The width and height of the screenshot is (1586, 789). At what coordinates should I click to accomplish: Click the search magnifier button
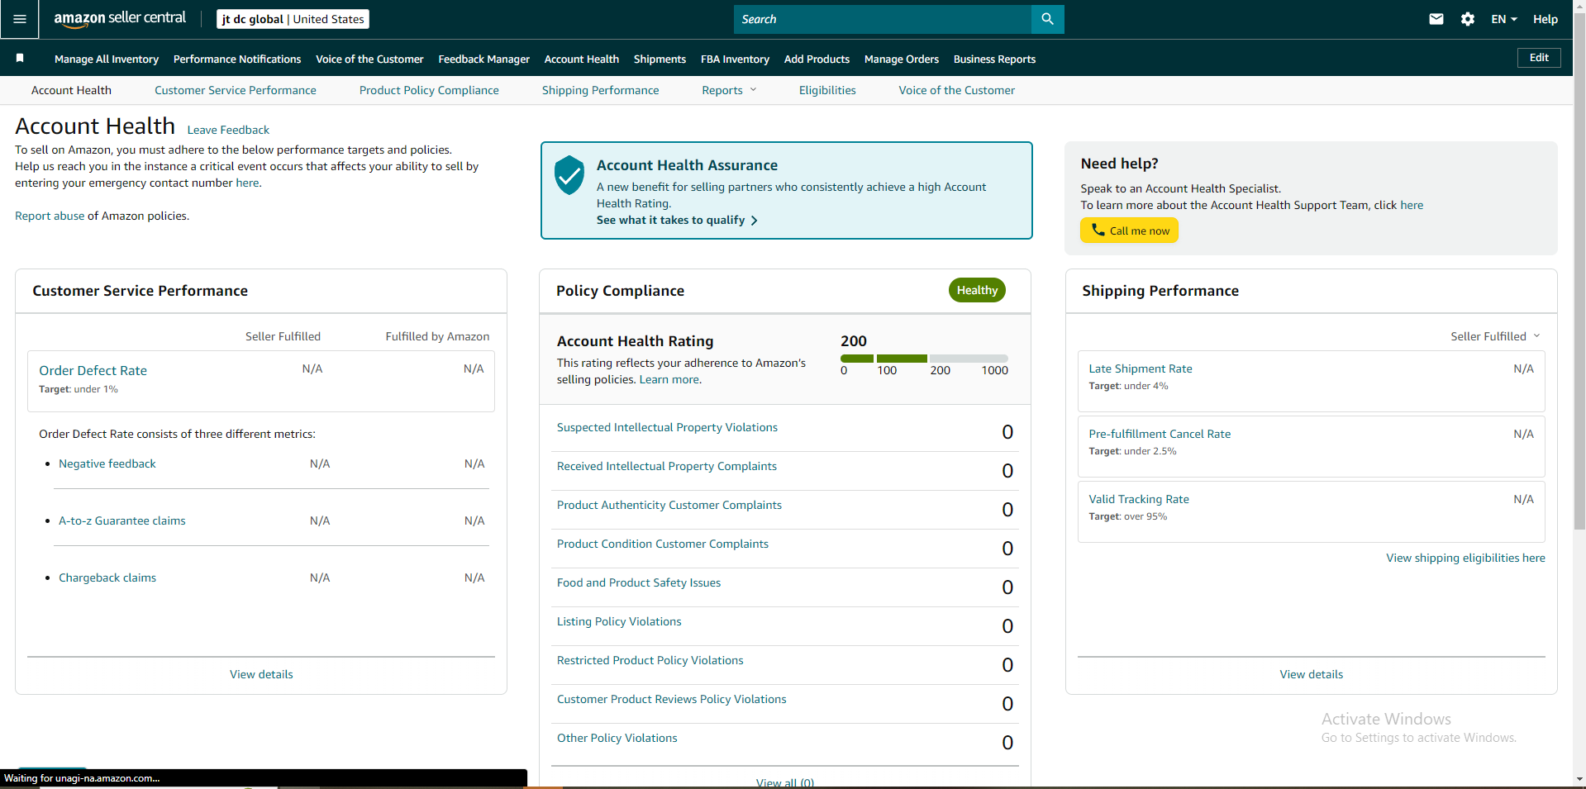coord(1047,19)
